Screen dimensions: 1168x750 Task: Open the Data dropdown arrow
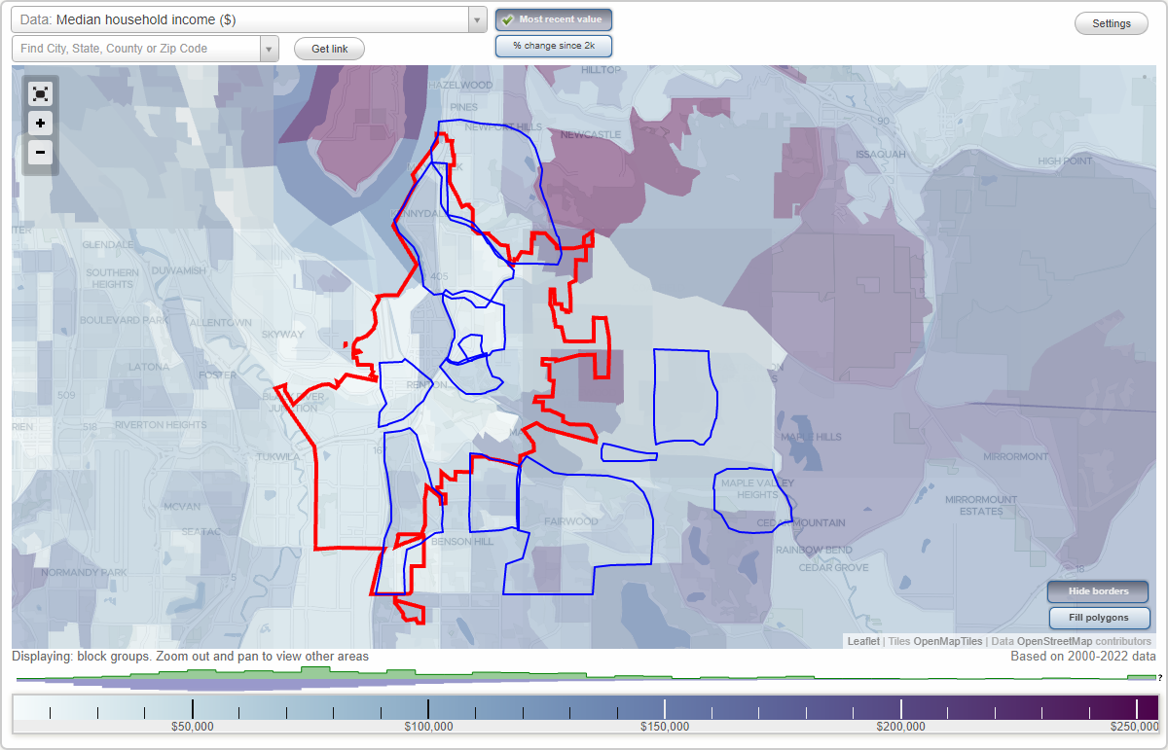pos(477,19)
